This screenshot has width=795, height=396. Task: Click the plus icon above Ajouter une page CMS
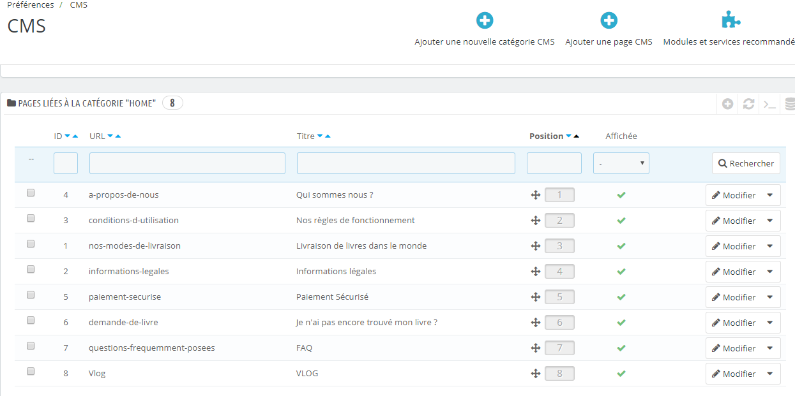click(609, 21)
